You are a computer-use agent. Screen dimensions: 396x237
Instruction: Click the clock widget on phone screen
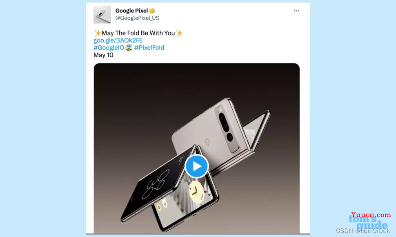(196, 192)
